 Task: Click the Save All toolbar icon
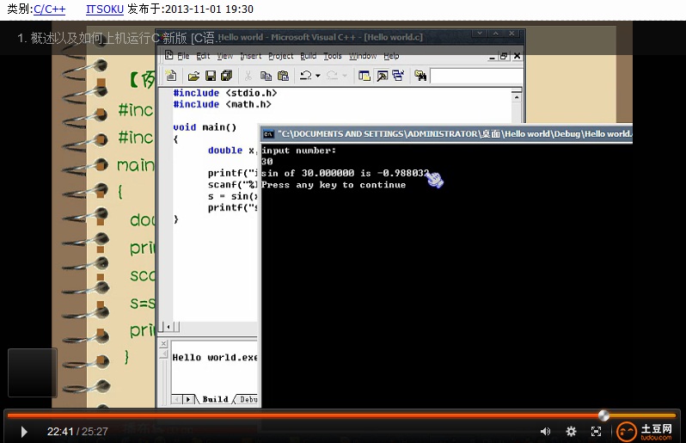pos(226,76)
